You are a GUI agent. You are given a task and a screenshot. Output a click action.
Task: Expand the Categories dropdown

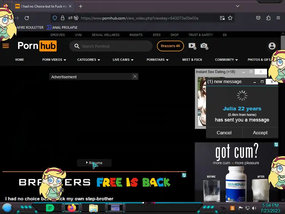[x=89, y=60]
